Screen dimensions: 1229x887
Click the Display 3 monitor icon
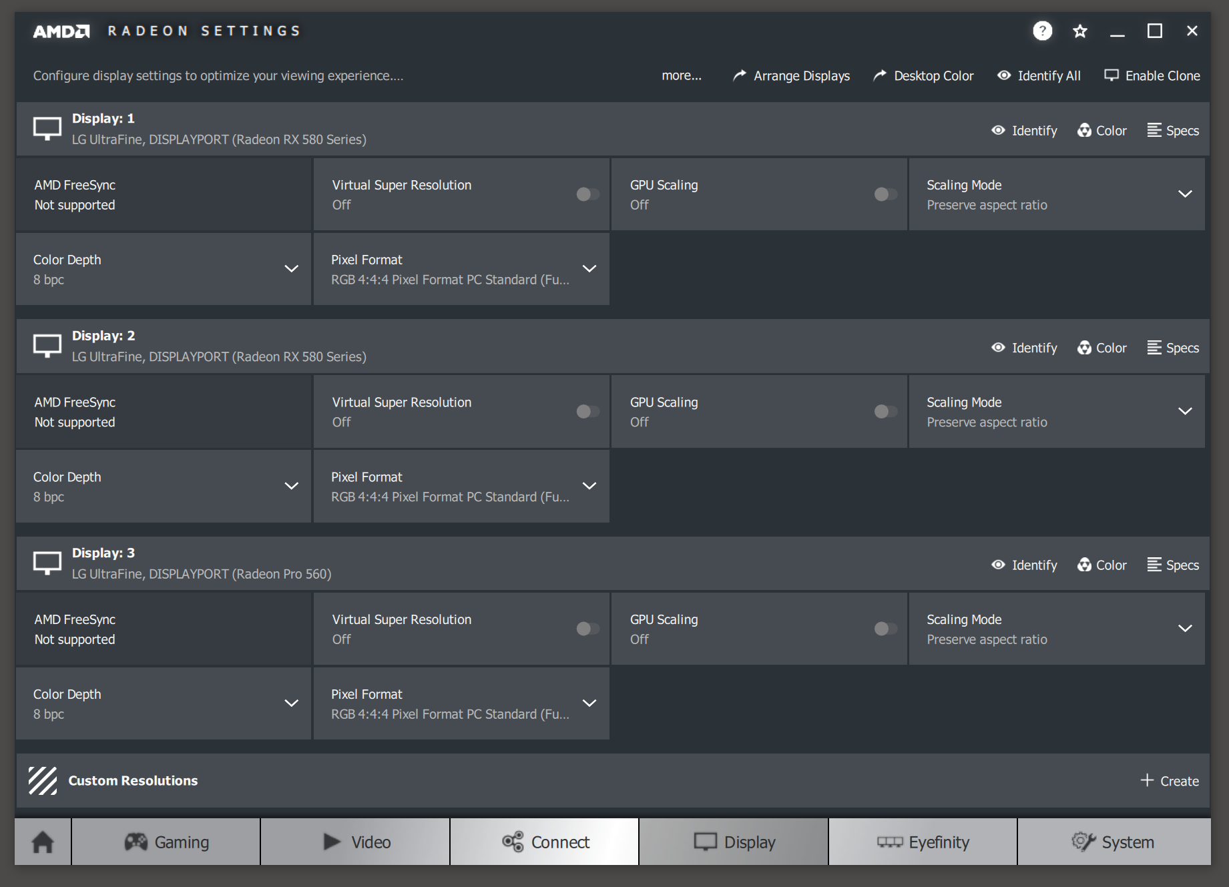pyautogui.click(x=47, y=563)
